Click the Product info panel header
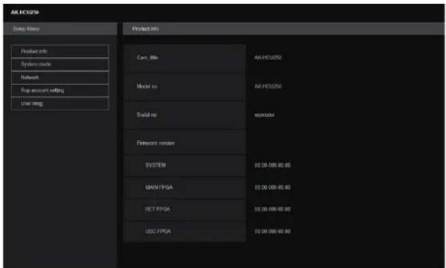 (x=283, y=29)
